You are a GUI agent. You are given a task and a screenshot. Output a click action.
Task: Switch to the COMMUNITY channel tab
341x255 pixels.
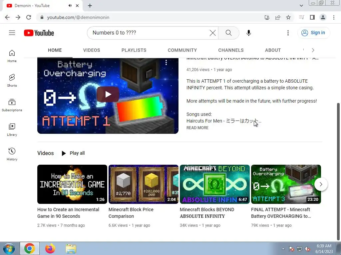(x=182, y=50)
